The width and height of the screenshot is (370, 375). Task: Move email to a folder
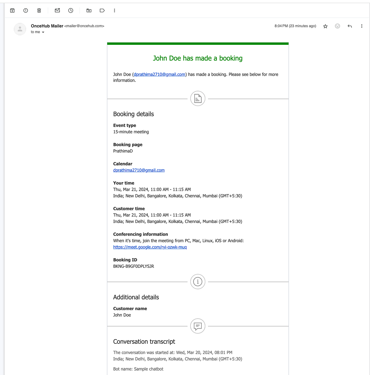[89, 11]
